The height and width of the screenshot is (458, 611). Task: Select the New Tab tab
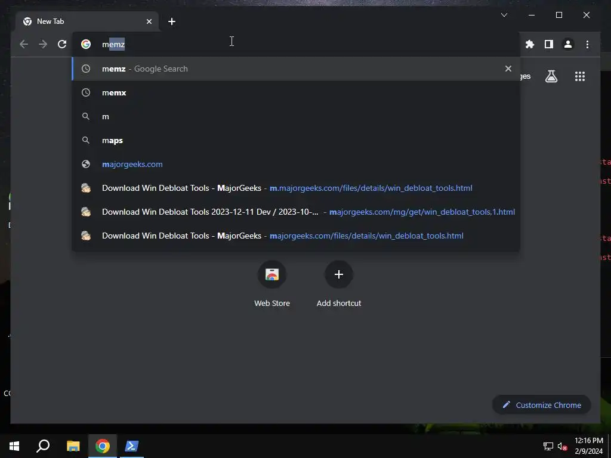tap(87, 21)
